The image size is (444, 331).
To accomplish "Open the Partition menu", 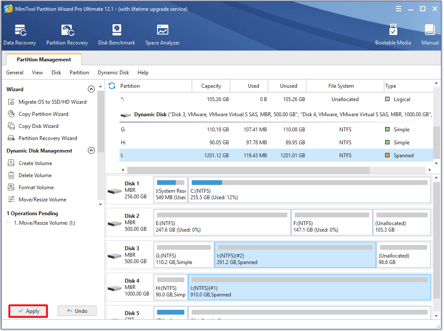I will 79,73.
